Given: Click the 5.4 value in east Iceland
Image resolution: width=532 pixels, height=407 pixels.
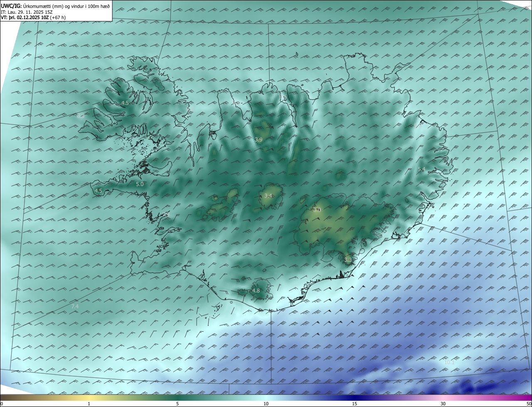Looking at the screenshot, I should (421, 169).
